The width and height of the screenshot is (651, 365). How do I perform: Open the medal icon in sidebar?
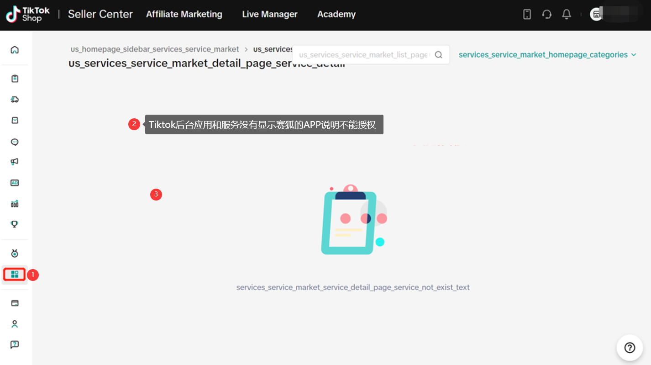pos(15,253)
